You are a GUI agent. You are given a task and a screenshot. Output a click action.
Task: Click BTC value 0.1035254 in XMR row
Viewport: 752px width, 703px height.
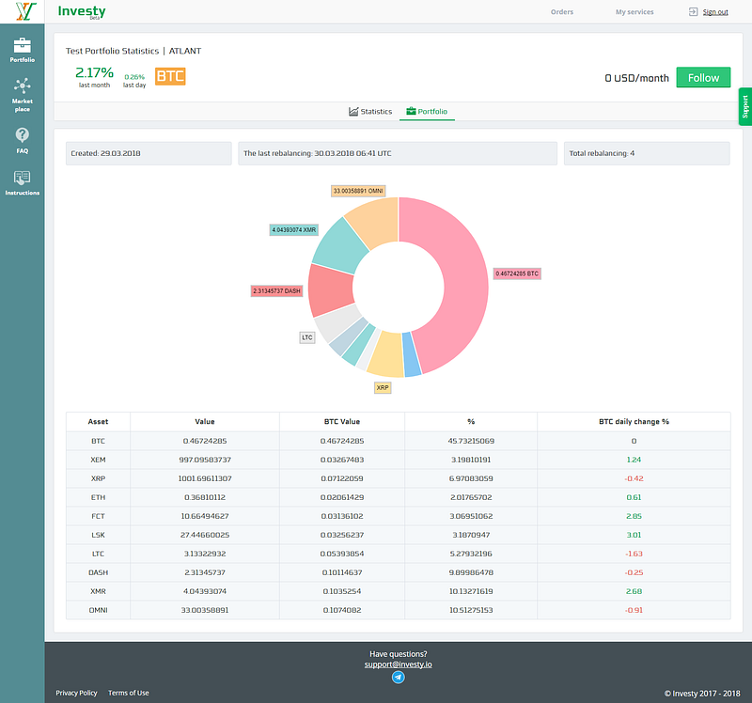coord(342,591)
